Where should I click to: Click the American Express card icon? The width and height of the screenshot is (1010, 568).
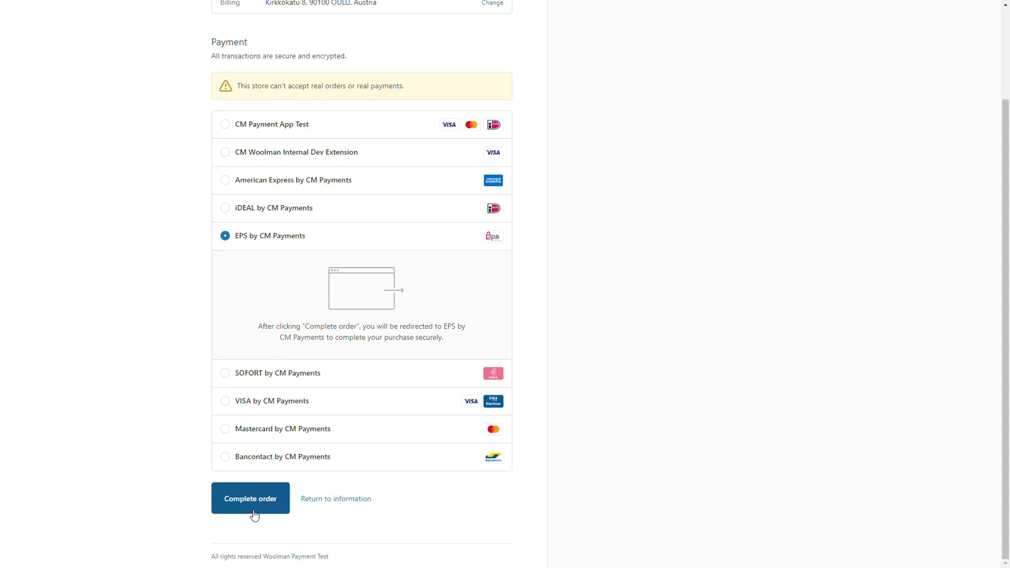click(x=493, y=180)
